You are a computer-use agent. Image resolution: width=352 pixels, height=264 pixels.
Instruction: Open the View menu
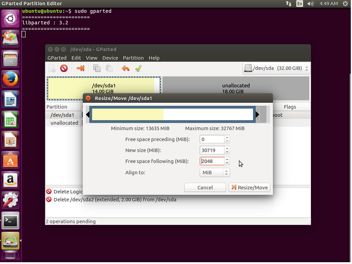[91, 58]
